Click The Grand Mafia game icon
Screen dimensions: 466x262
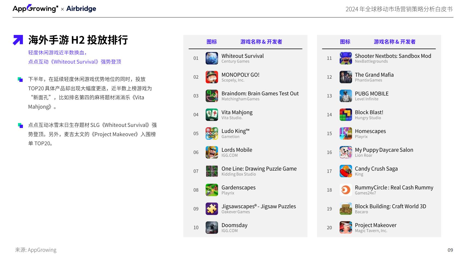pos(346,77)
